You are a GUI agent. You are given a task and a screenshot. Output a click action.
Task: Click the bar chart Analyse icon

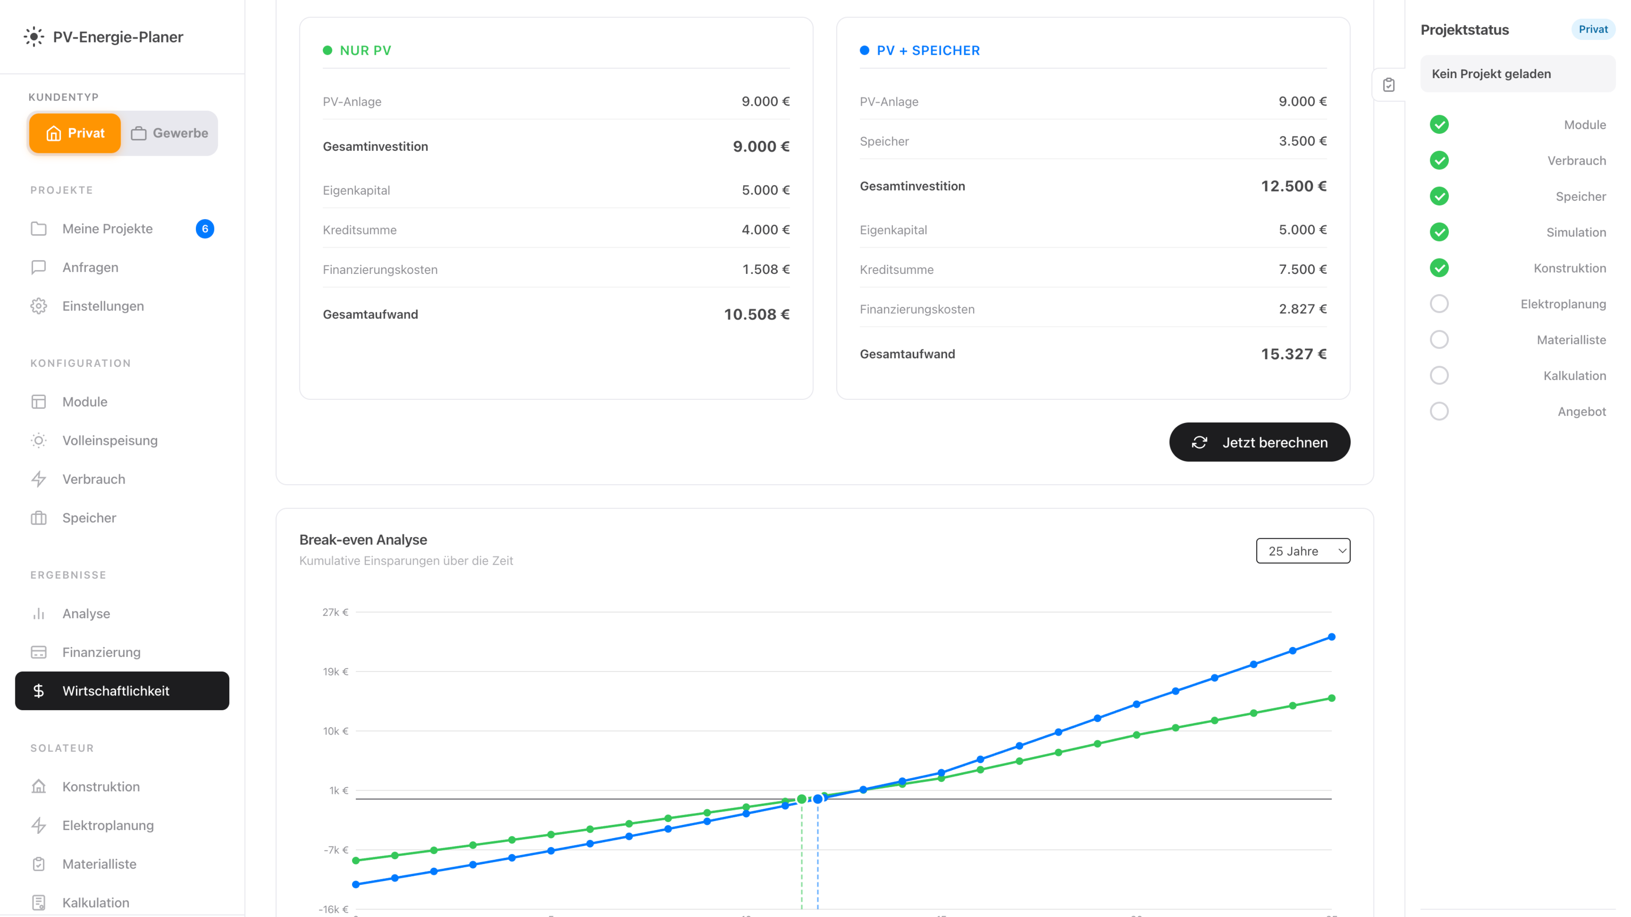(x=39, y=613)
